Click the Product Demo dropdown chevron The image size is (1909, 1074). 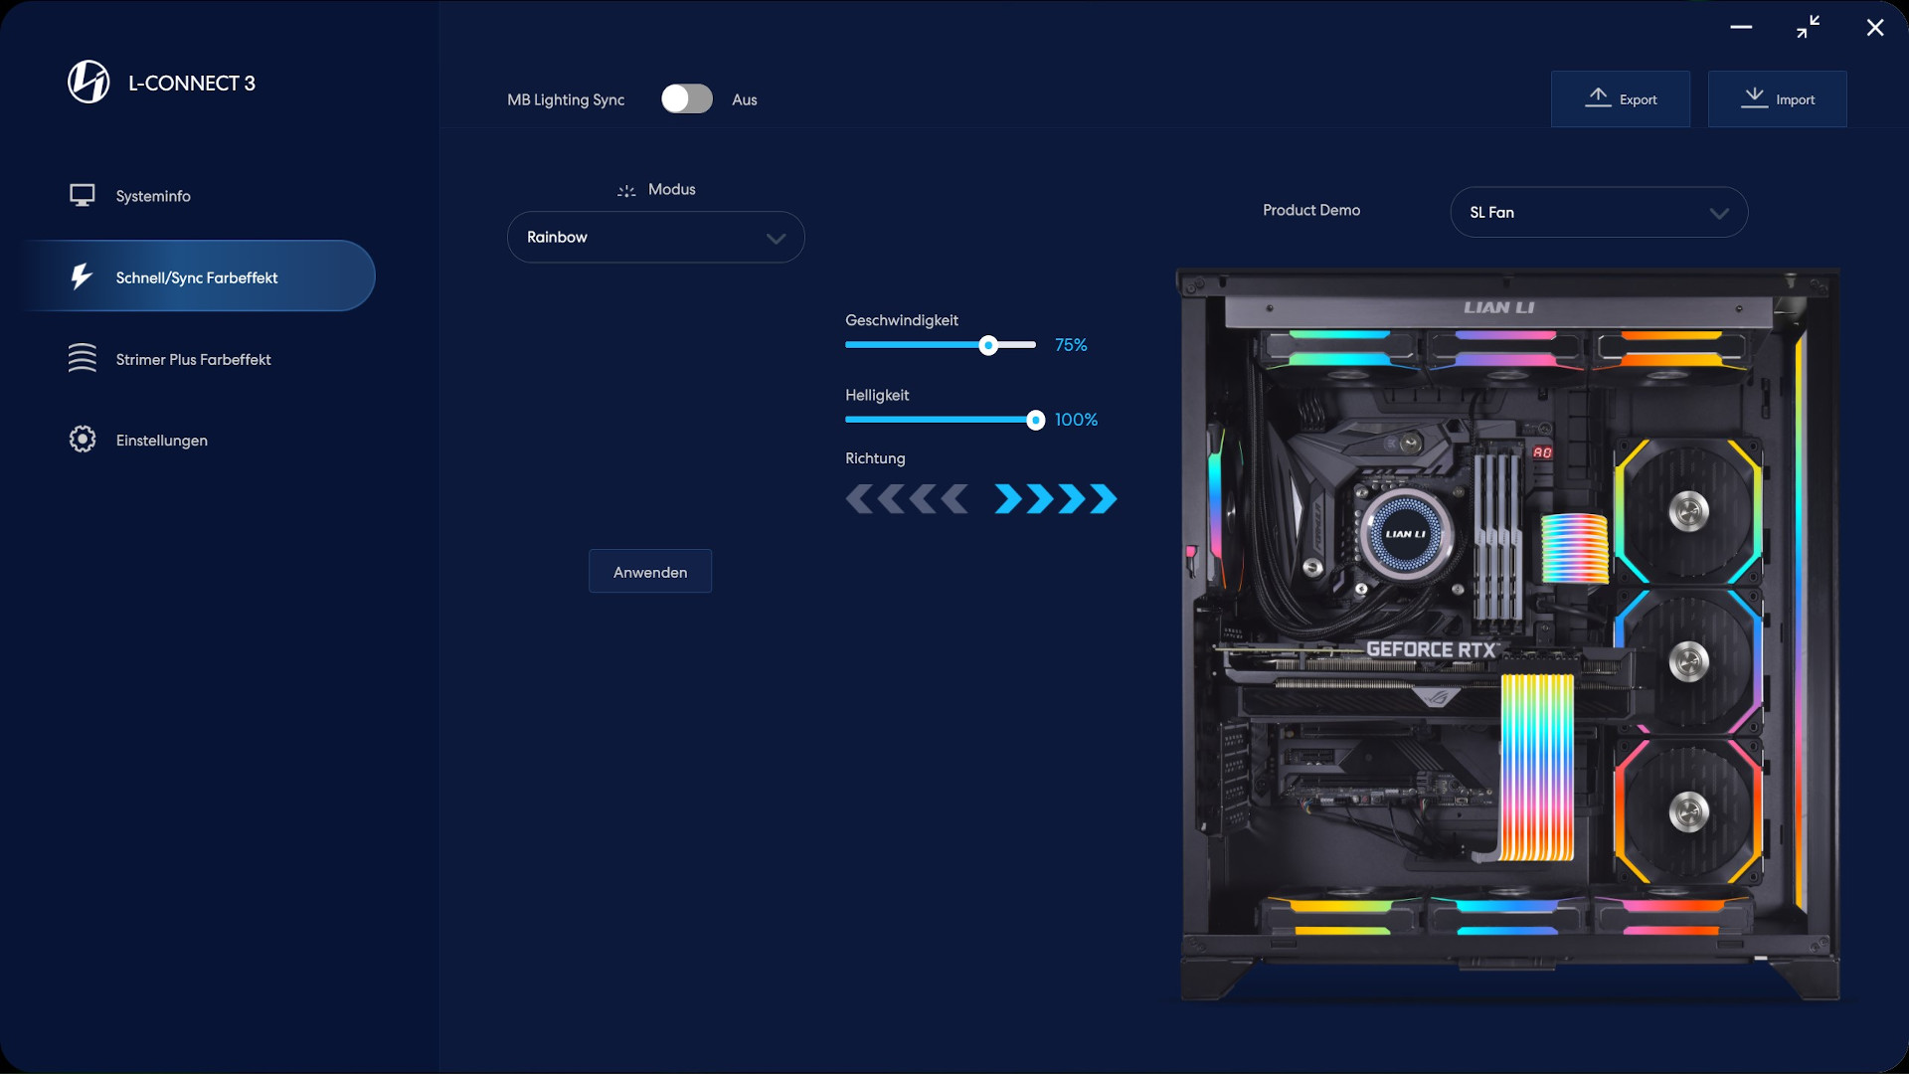coord(1719,213)
